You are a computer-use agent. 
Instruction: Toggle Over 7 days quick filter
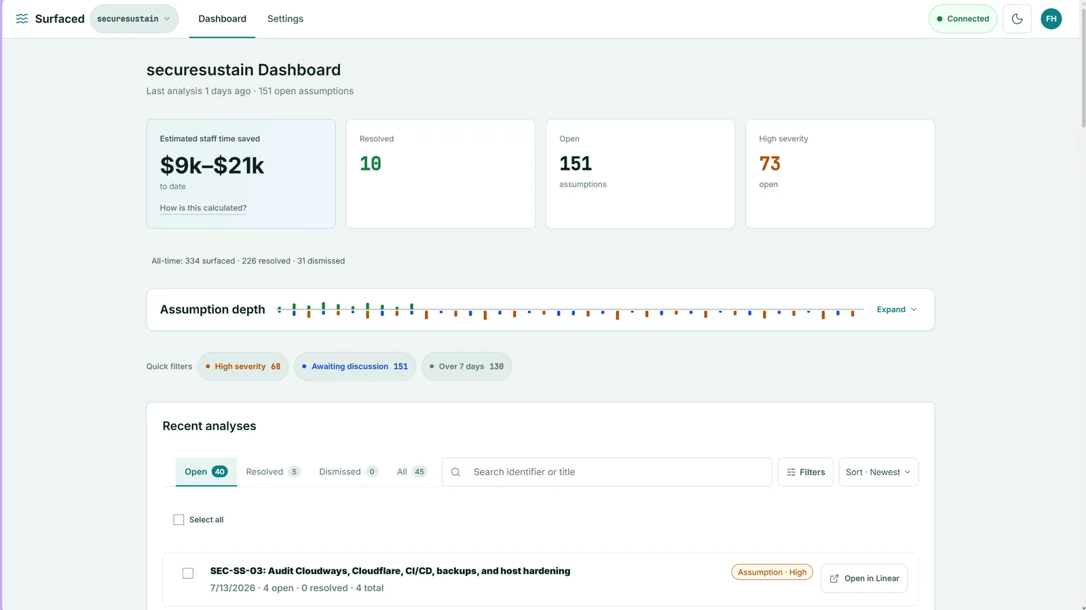[466, 366]
